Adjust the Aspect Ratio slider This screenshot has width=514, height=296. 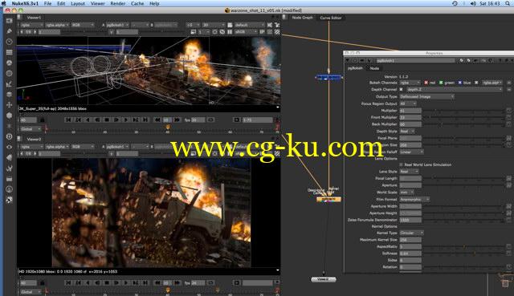tap(463, 246)
